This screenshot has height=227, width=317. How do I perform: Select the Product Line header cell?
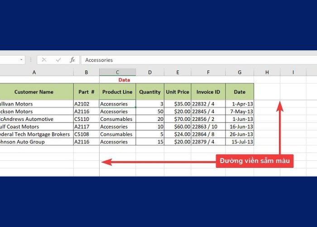[117, 92]
